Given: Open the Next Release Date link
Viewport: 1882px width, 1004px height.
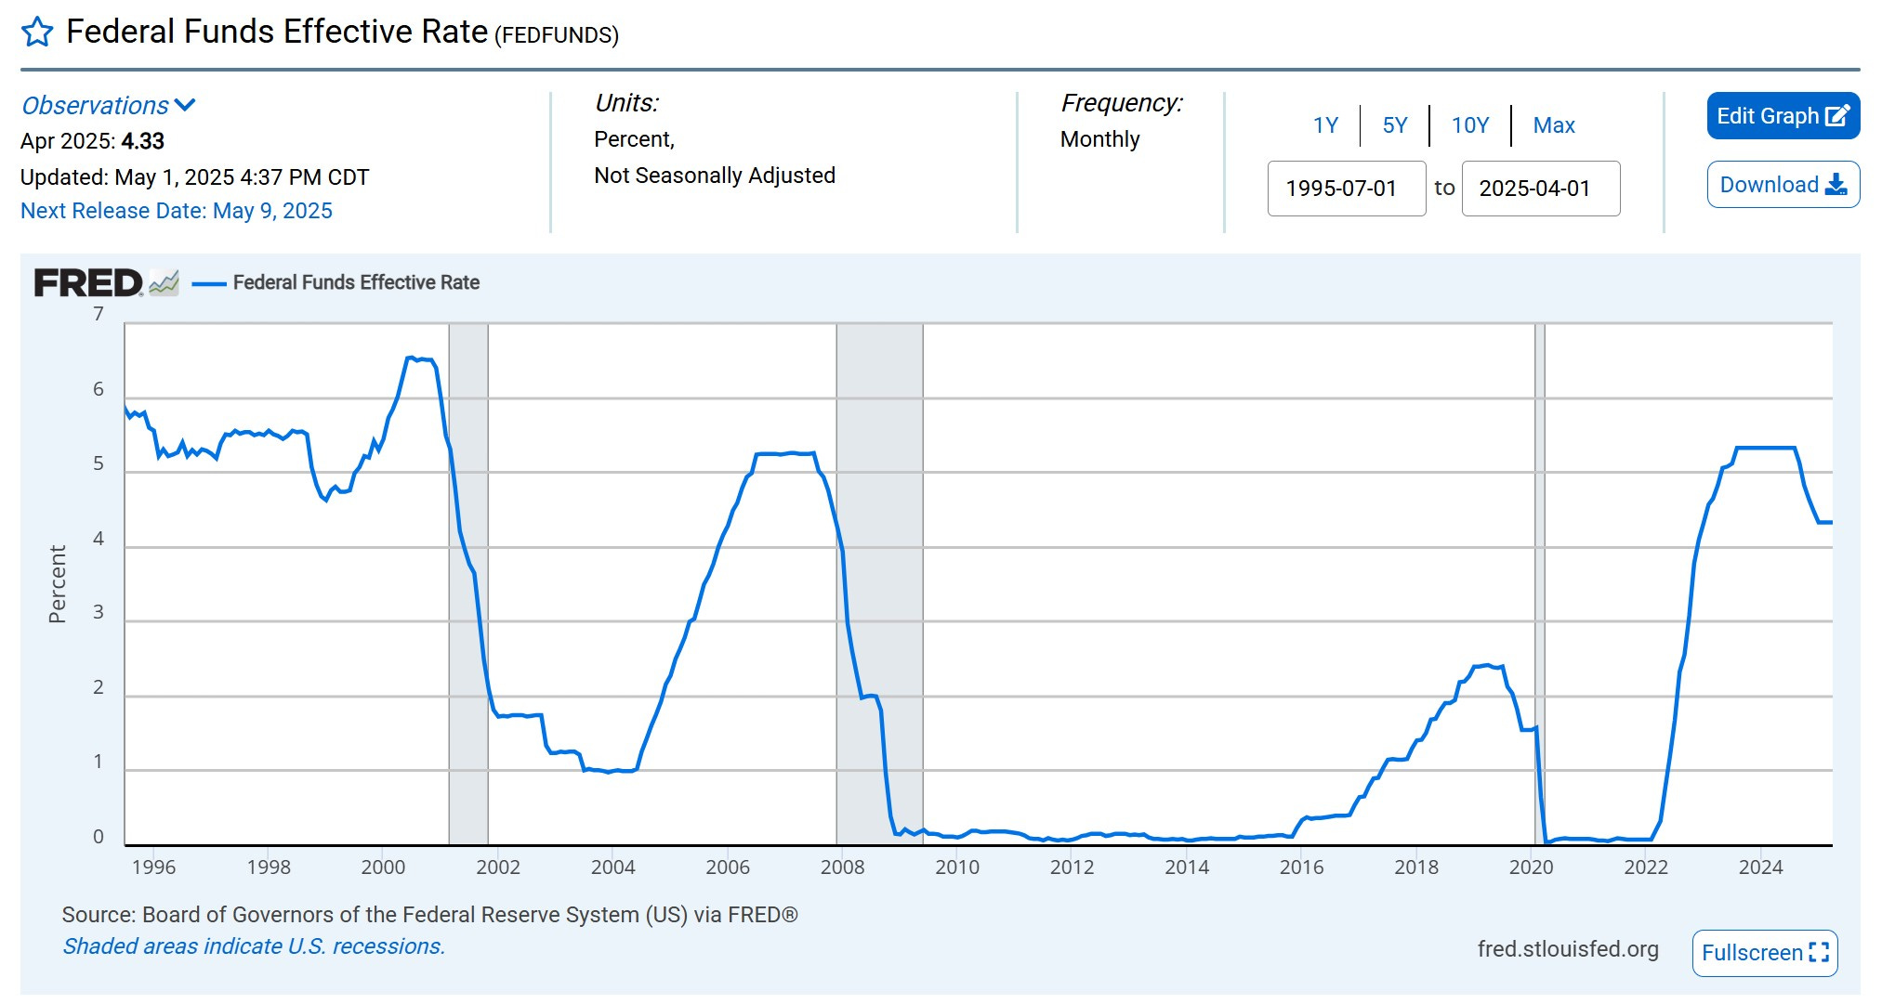Looking at the screenshot, I should pyautogui.click(x=177, y=211).
